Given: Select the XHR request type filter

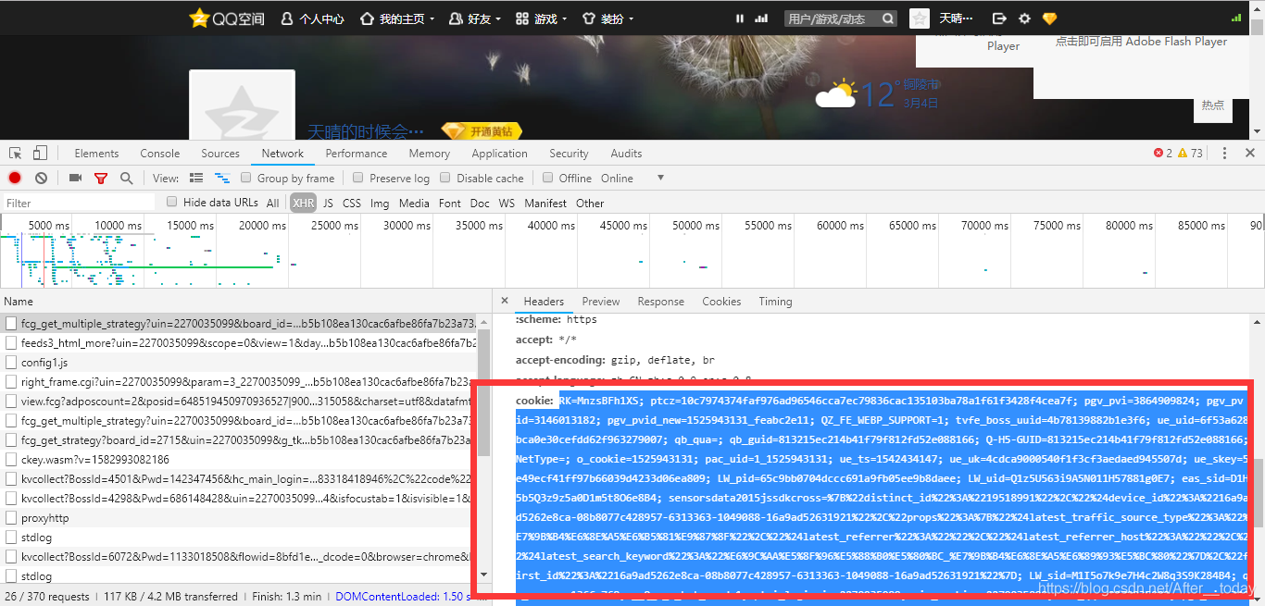Looking at the screenshot, I should 303,203.
